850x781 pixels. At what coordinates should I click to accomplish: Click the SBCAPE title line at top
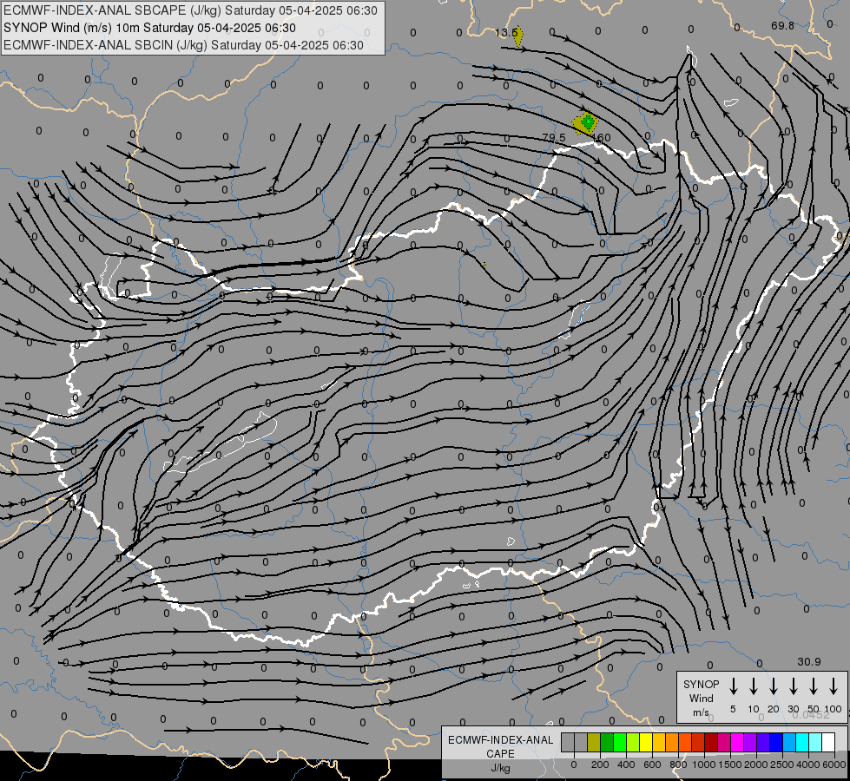click(190, 10)
